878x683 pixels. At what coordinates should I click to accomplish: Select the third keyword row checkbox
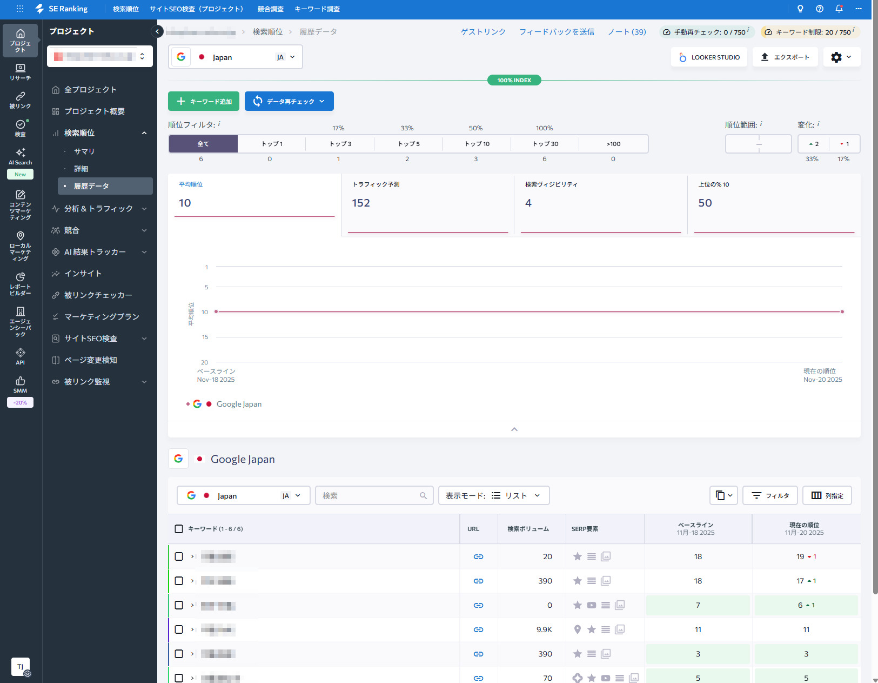click(x=179, y=605)
